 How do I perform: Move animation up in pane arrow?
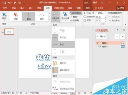click(117, 36)
